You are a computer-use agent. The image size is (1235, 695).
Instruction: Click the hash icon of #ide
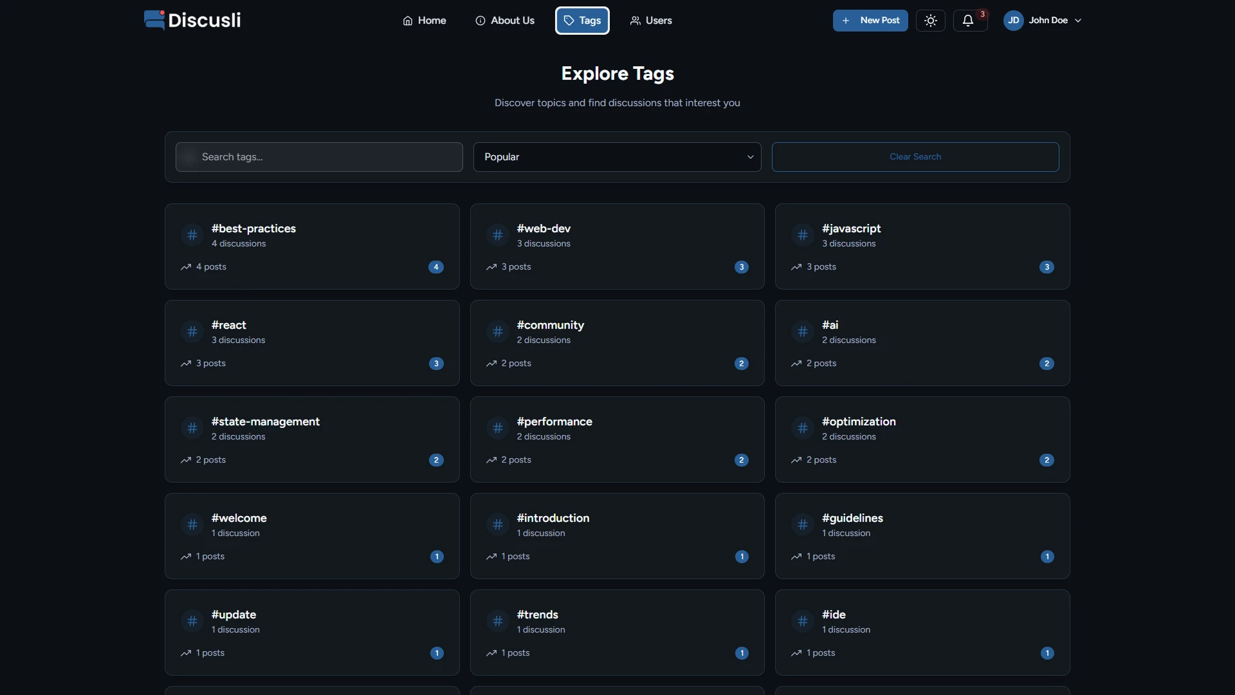point(802,622)
